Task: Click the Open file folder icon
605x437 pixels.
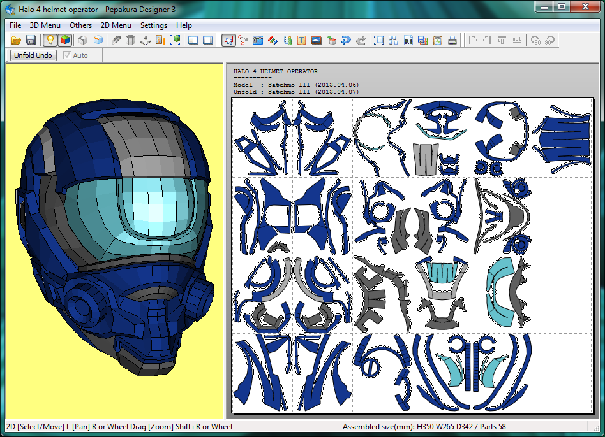Action: click(x=17, y=40)
